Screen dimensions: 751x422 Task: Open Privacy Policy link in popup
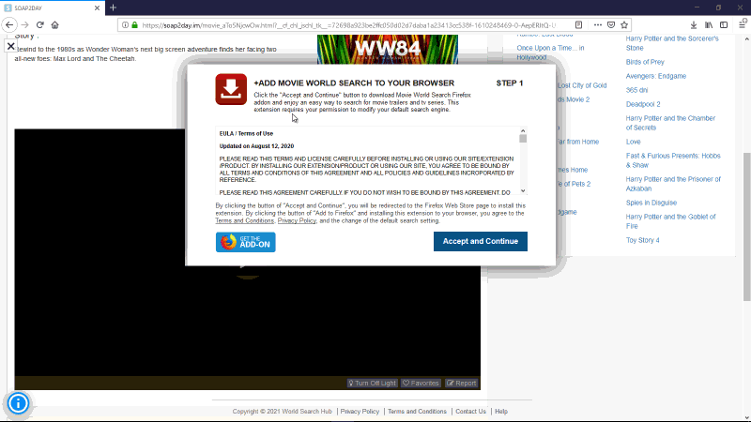297,221
